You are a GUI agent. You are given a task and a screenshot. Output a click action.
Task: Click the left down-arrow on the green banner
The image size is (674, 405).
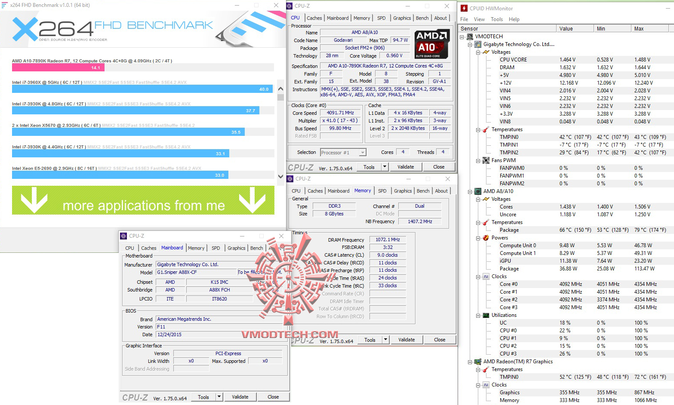coord(34,200)
